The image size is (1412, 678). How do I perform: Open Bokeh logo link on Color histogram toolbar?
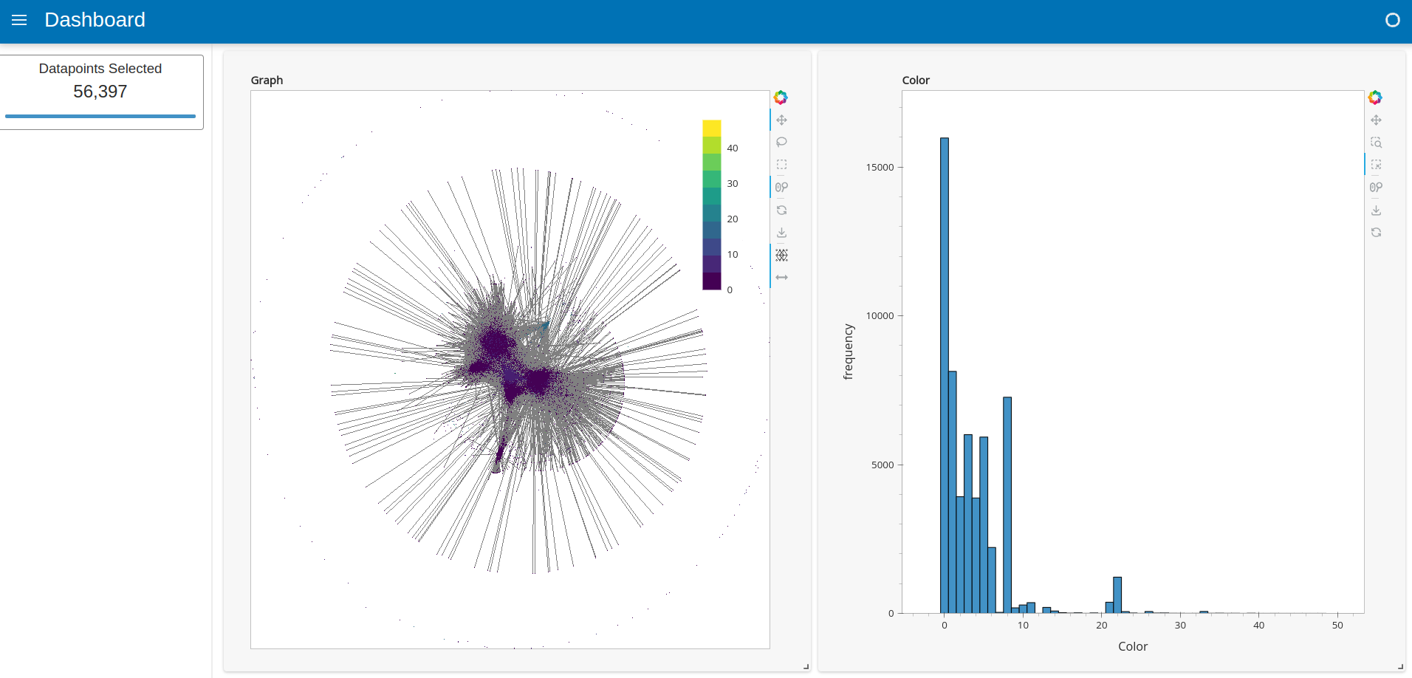click(1375, 97)
